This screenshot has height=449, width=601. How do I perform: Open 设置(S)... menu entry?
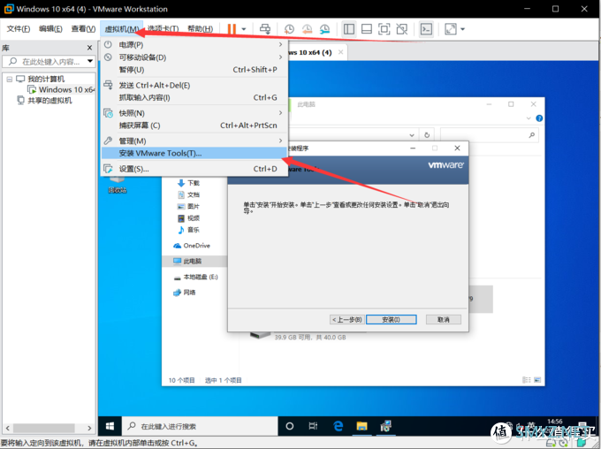click(x=194, y=169)
